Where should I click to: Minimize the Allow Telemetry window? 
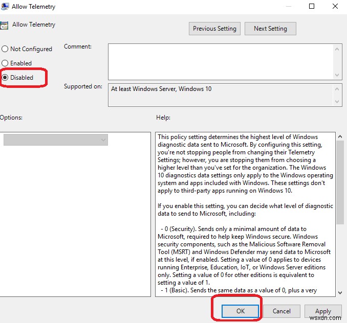click(x=288, y=6)
